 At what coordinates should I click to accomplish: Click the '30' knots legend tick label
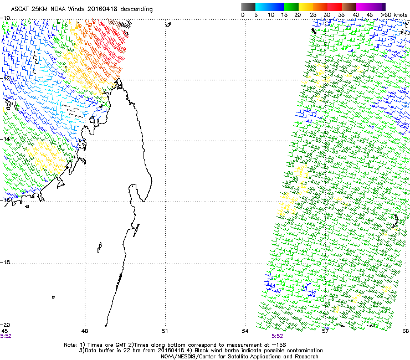(x=327, y=15)
